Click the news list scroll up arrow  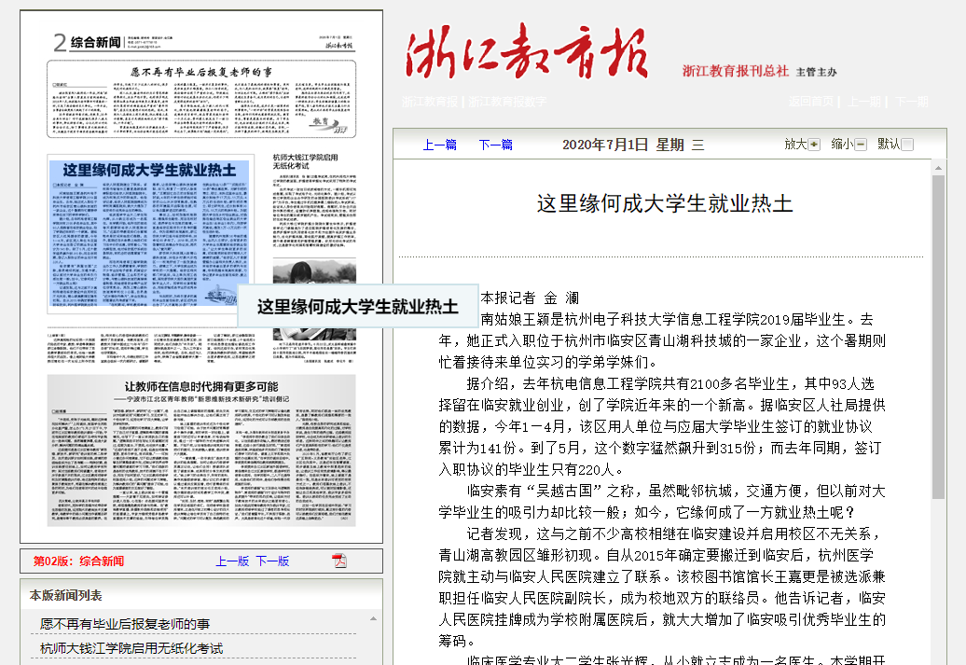[x=373, y=618]
